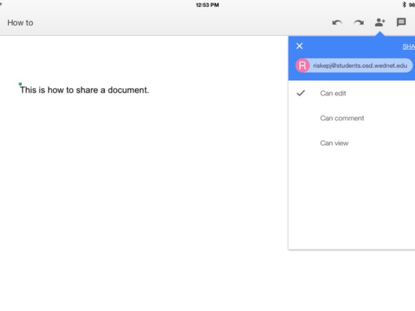This screenshot has width=415, height=311.
Task: Tap the checkmark beside Can edit
Action: tap(301, 93)
